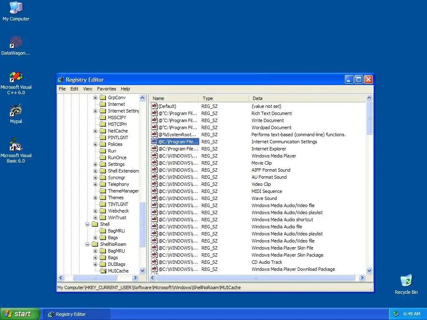427x320 pixels.
Task: Select the Windows Media Player entry
Action: click(x=259, y=156)
